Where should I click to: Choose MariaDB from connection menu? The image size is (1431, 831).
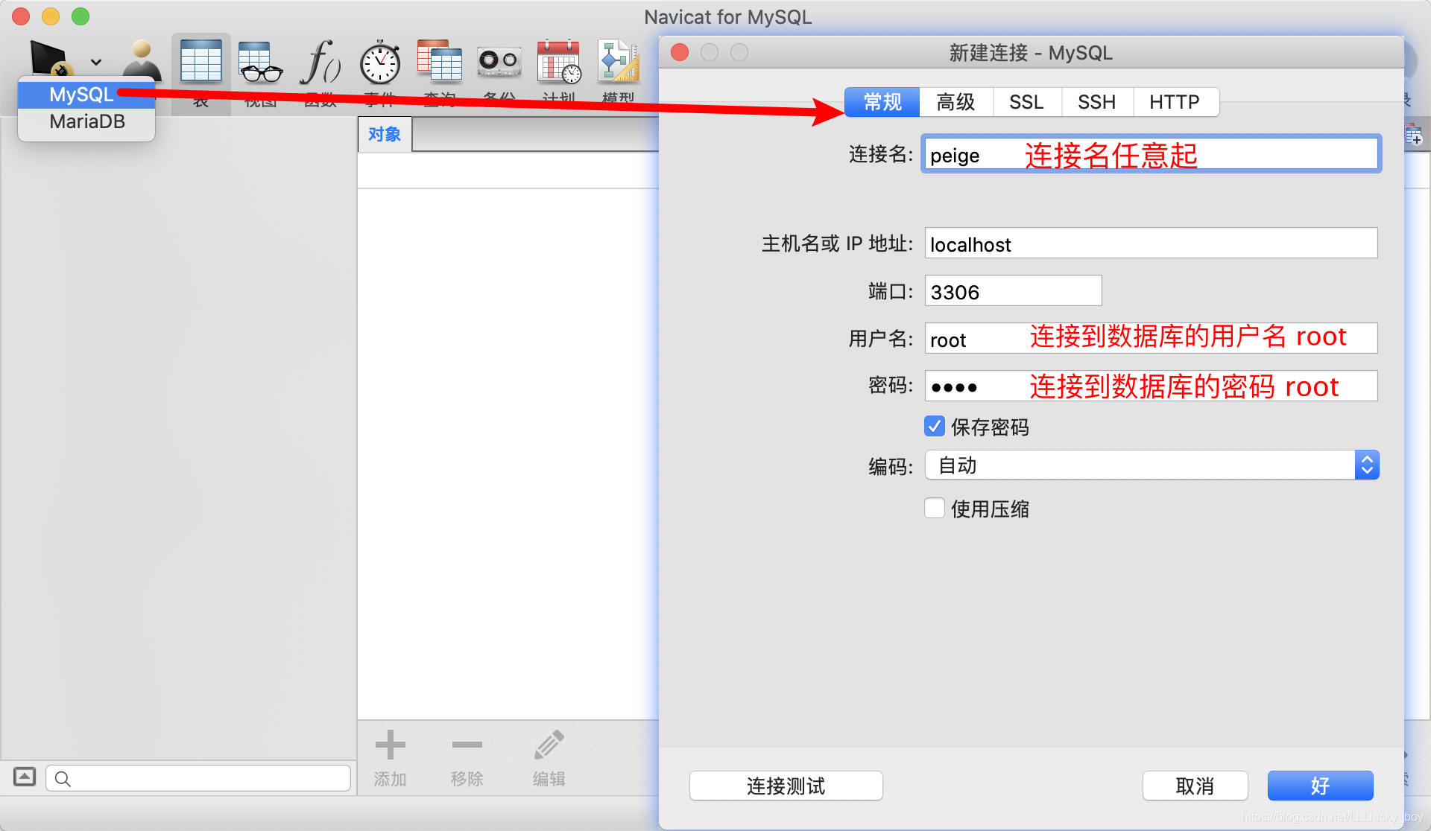click(87, 121)
